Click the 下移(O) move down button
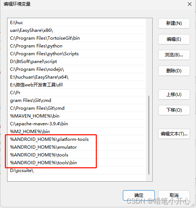 pyautogui.click(x=174, y=110)
